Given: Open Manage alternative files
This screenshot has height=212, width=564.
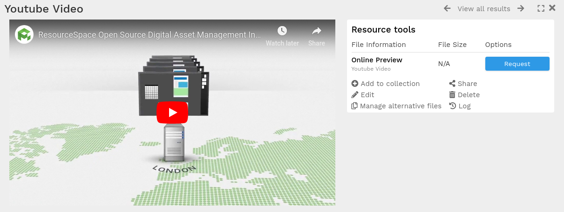Looking at the screenshot, I should tap(396, 106).
